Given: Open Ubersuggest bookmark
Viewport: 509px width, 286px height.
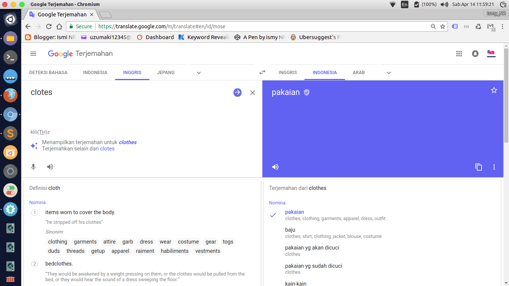Looking at the screenshot, I should coord(316,37).
